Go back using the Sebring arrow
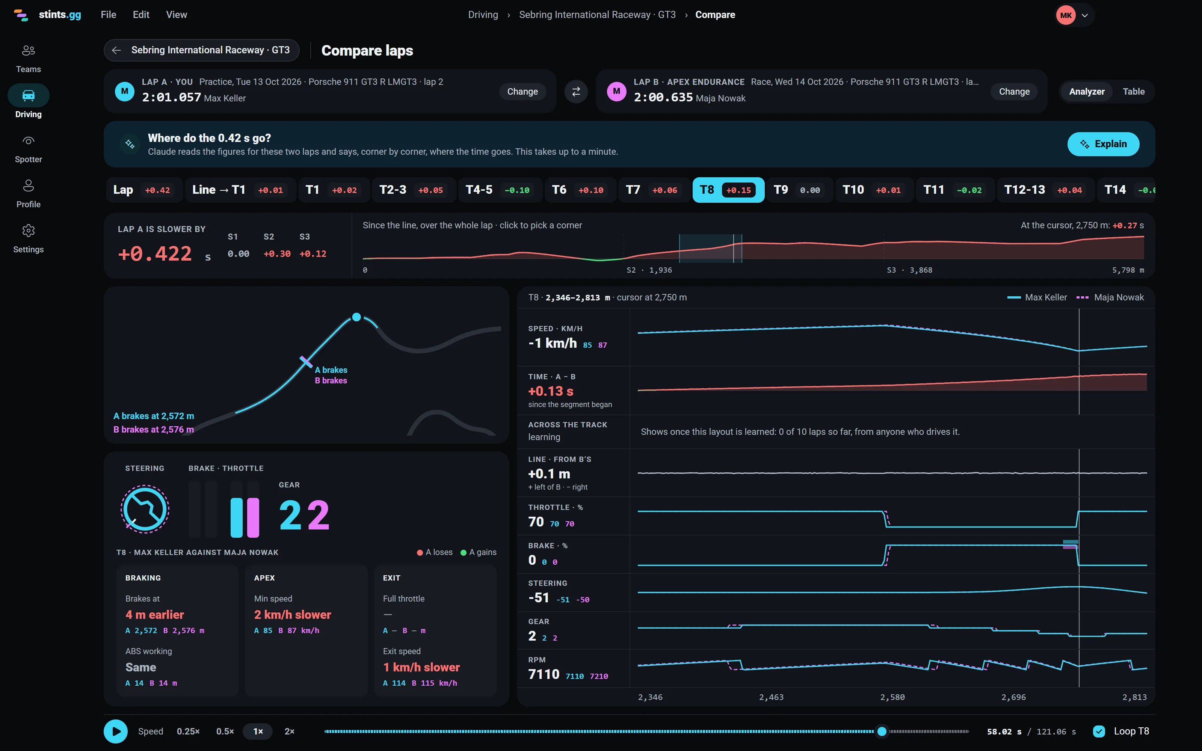1202x751 pixels. (x=116, y=50)
